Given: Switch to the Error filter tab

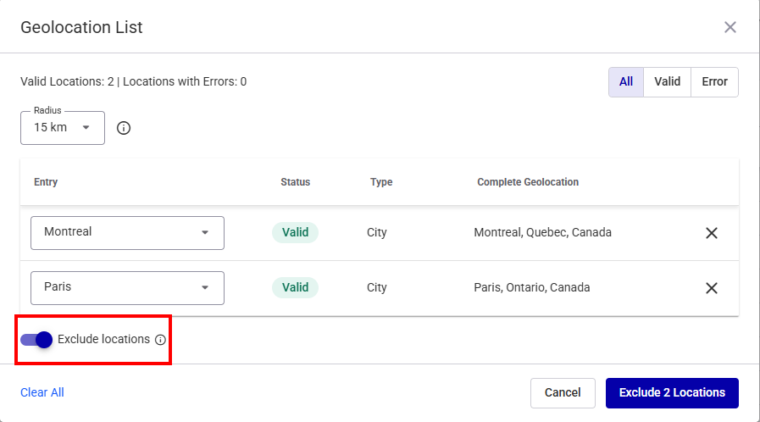Looking at the screenshot, I should [x=714, y=82].
